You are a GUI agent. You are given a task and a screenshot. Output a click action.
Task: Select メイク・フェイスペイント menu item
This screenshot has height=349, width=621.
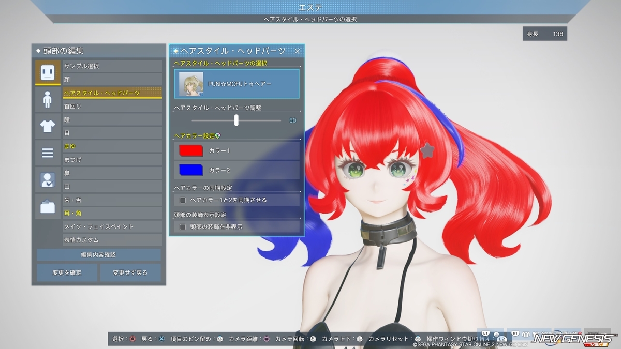click(112, 226)
